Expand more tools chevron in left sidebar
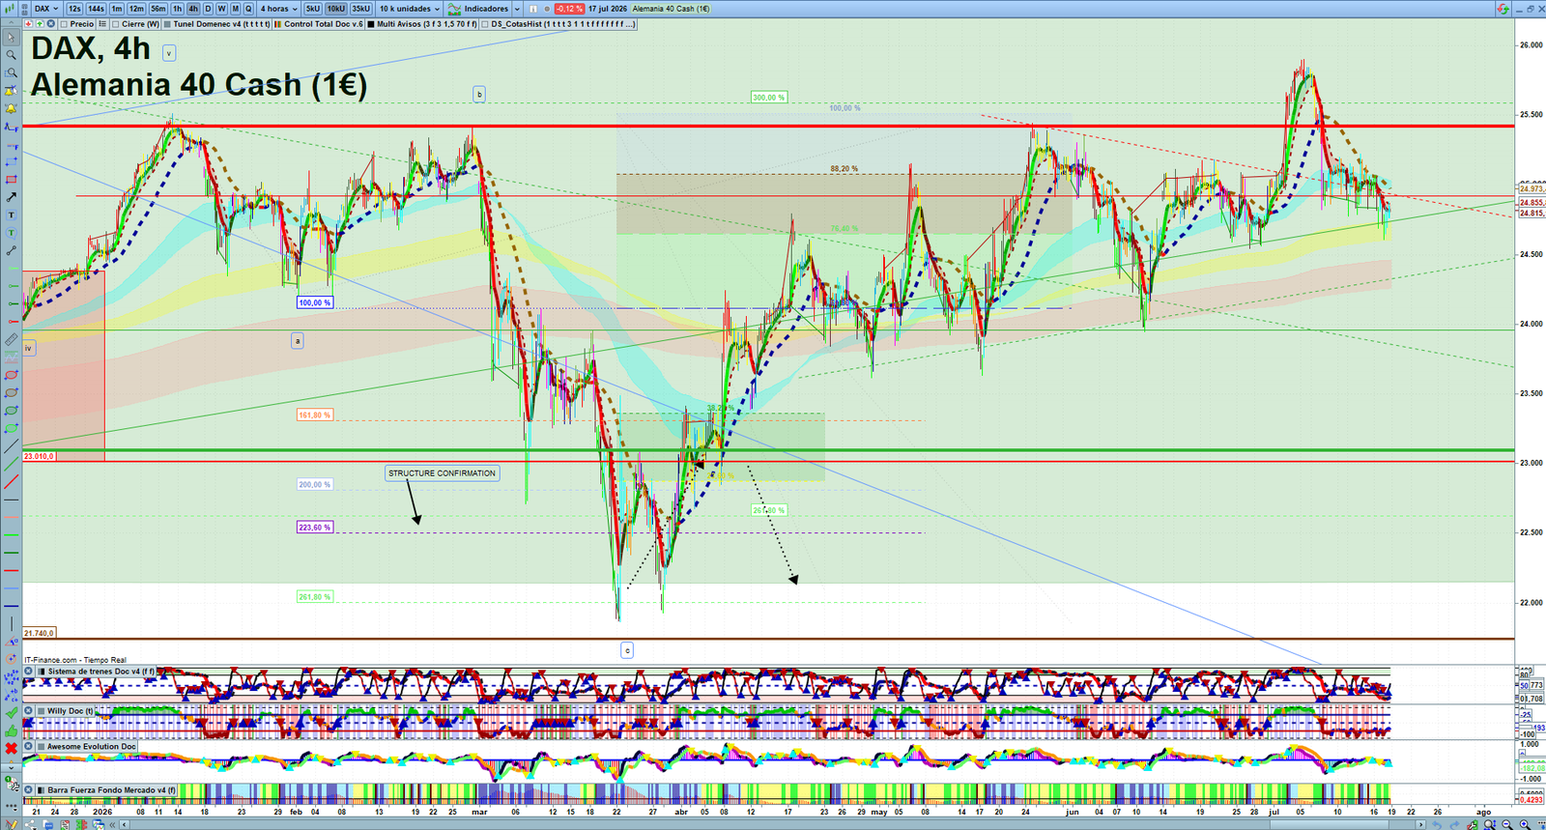Image resolution: width=1546 pixels, height=830 pixels. coord(12,767)
